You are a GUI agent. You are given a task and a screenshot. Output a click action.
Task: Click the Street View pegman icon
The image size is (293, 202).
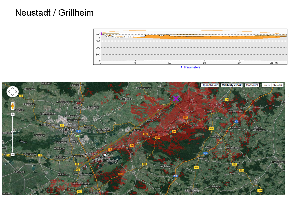coord(13,106)
